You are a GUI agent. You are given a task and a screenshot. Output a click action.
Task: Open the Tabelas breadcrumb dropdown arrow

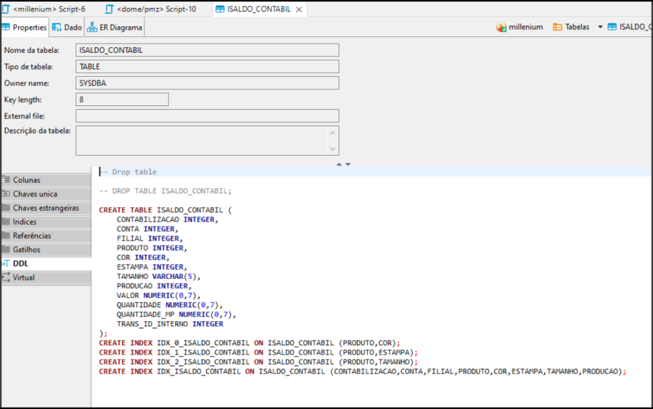coord(600,27)
